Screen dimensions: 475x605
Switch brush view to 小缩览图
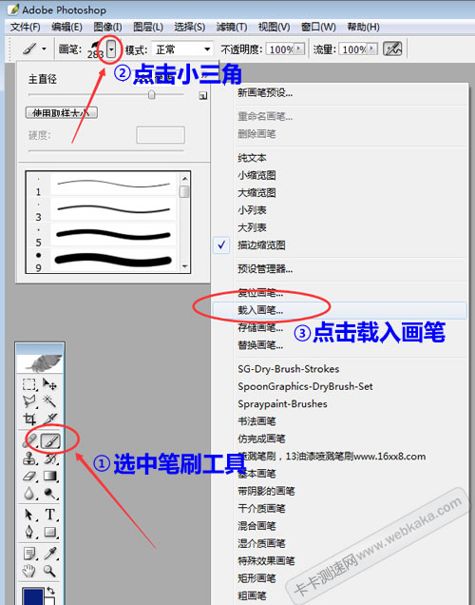point(256,175)
